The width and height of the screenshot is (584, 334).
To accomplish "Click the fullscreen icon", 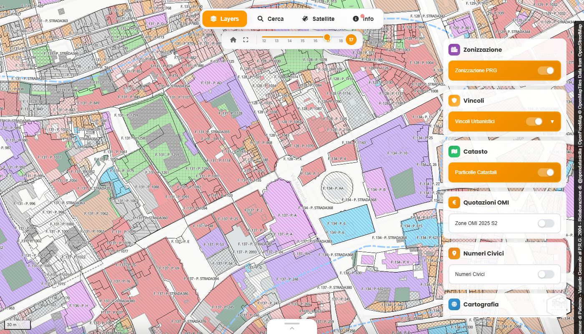I will pyautogui.click(x=246, y=40).
